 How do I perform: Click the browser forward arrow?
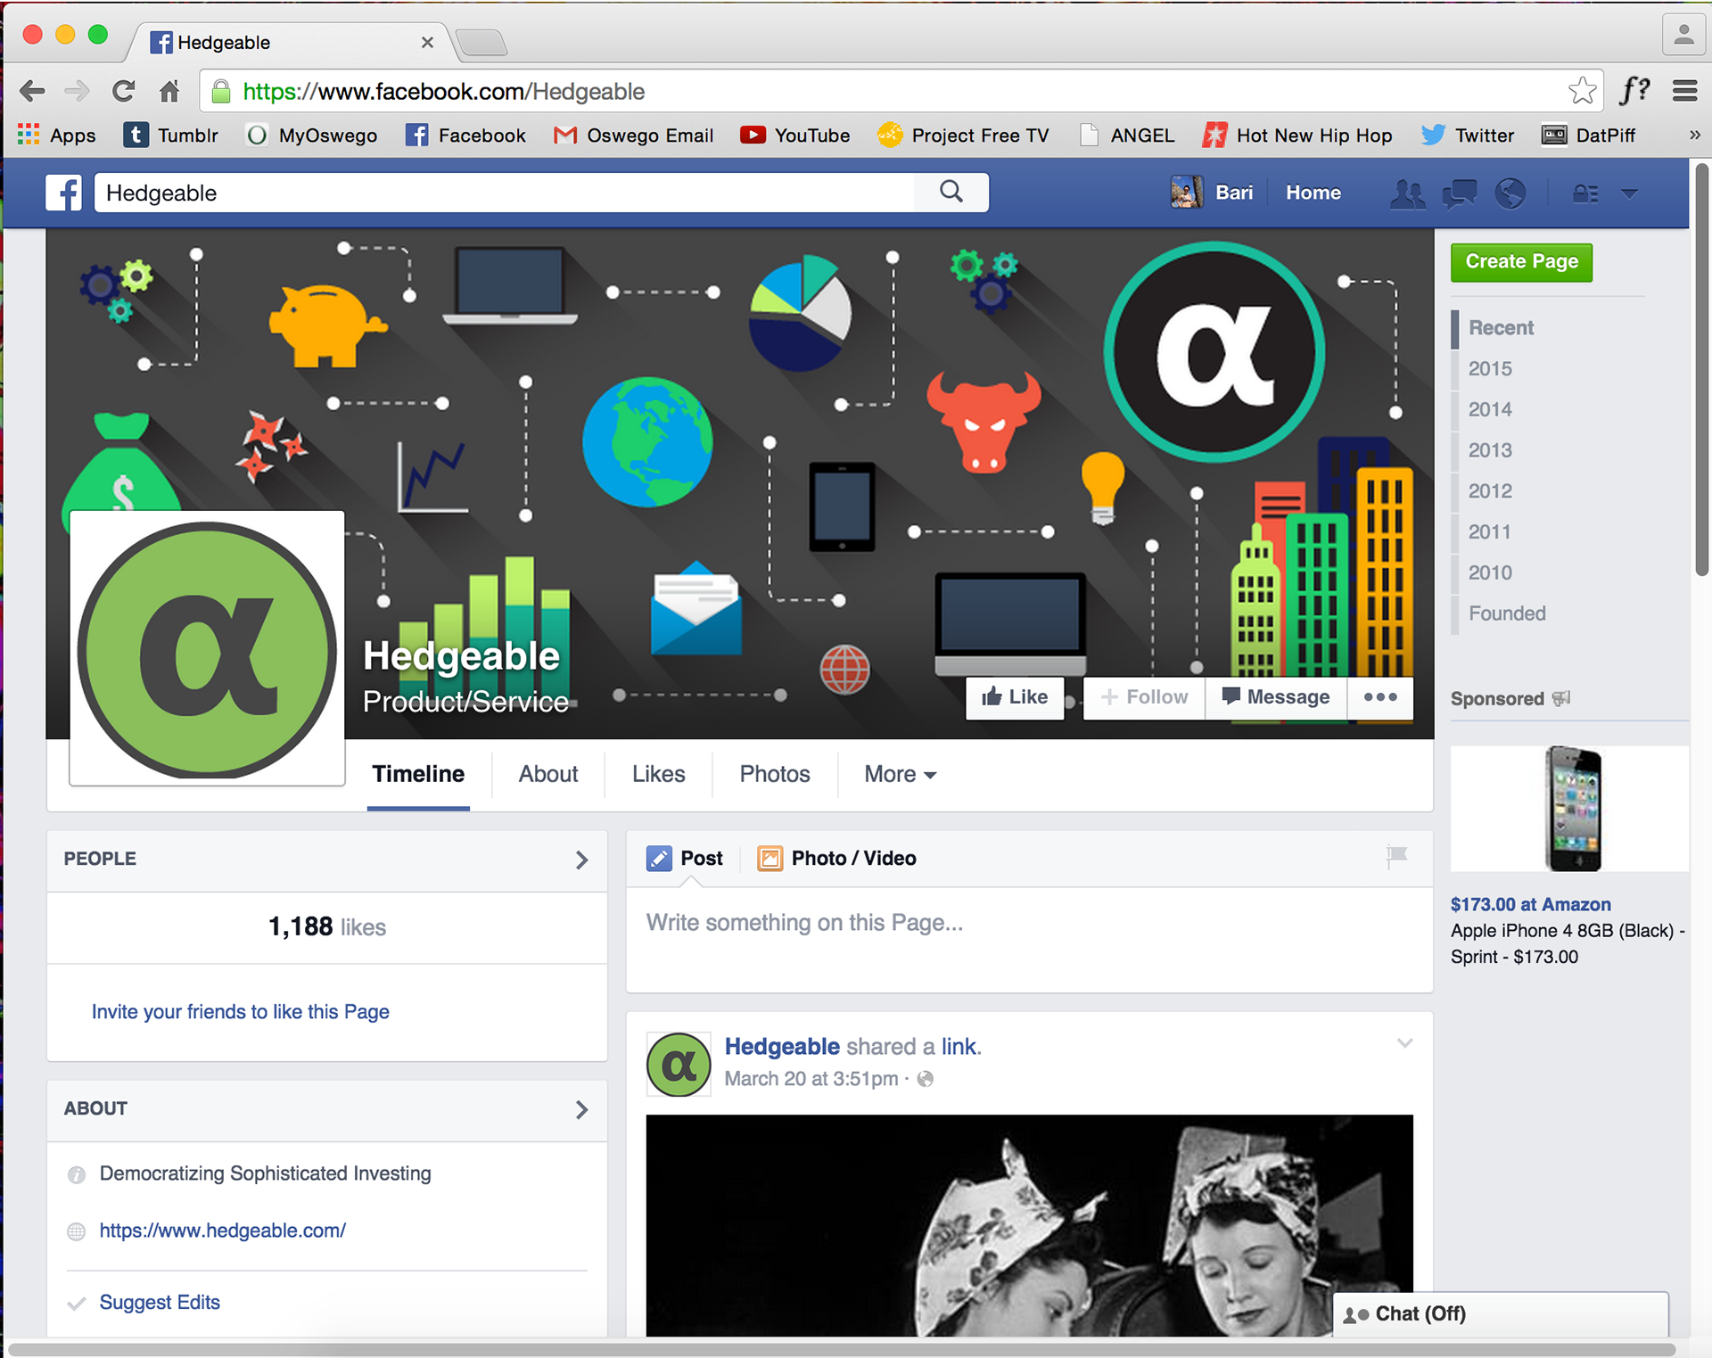[x=78, y=91]
